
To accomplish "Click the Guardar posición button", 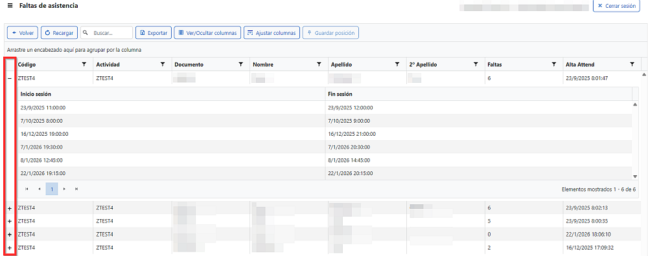I will click(x=330, y=33).
